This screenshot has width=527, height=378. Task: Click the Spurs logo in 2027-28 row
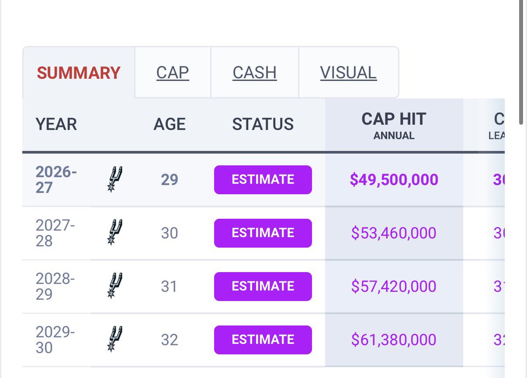115,233
